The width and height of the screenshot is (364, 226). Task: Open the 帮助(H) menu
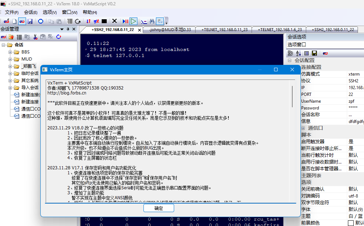[90, 12]
